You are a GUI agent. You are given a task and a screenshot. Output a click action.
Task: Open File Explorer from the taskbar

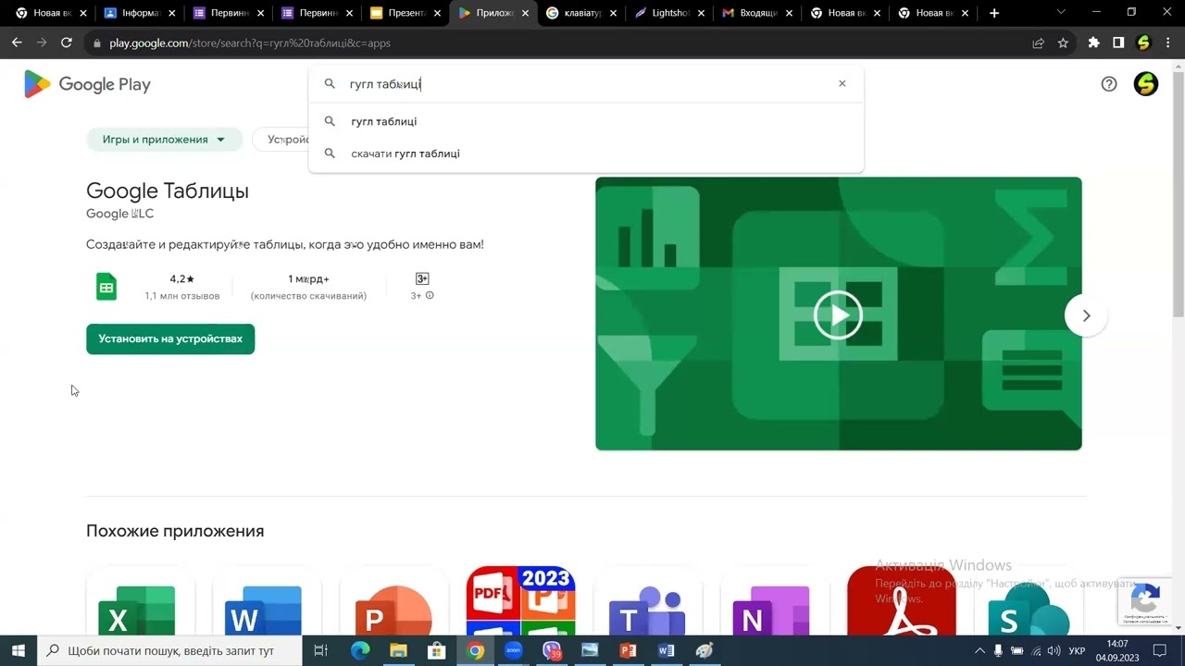pos(398,650)
